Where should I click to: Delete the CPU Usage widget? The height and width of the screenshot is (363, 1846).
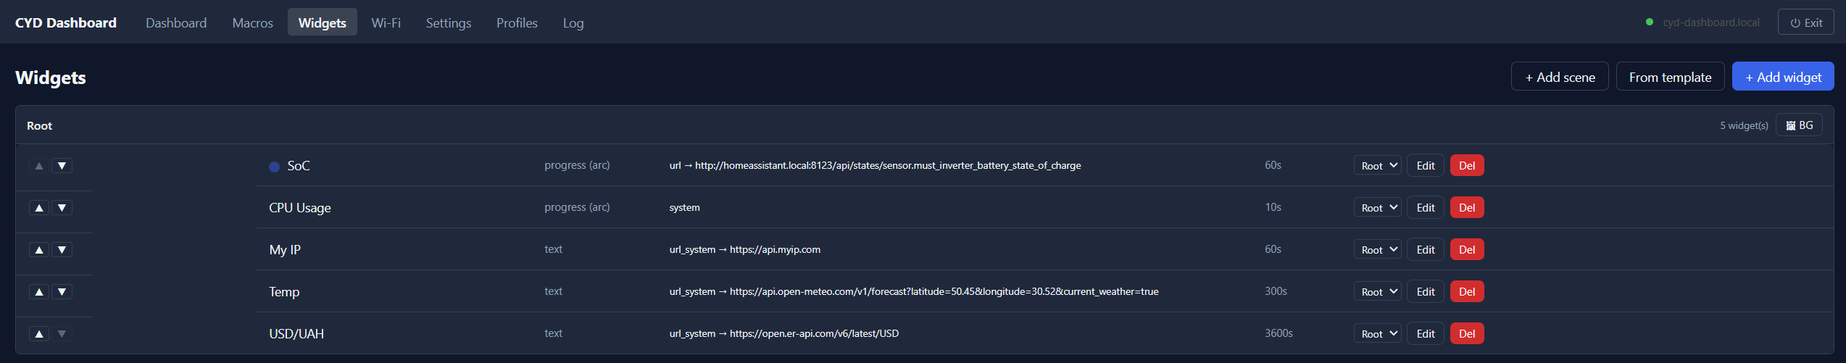1467,208
